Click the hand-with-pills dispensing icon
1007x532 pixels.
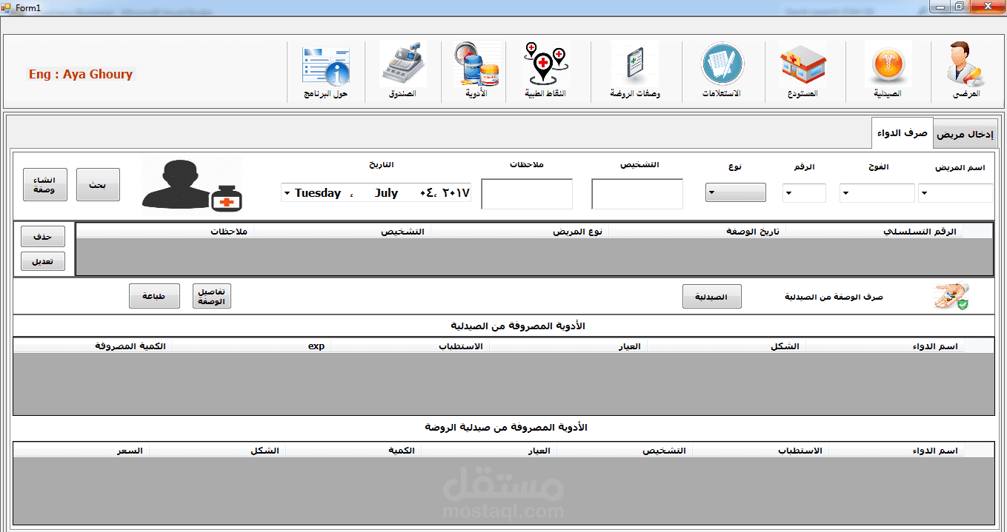coord(951,297)
